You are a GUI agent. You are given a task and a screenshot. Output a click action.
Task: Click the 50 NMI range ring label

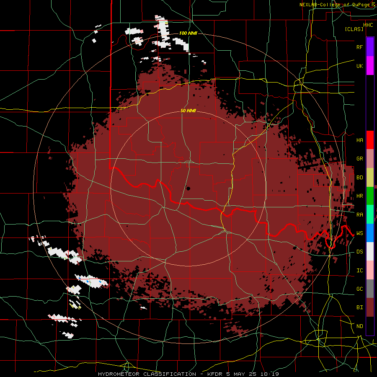pos(188,111)
